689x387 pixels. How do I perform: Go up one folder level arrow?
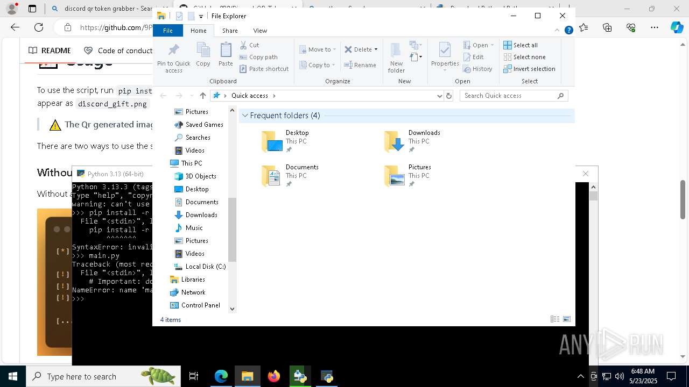click(202, 96)
